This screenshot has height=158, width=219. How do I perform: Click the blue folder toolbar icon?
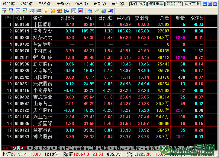click(90, 11)
